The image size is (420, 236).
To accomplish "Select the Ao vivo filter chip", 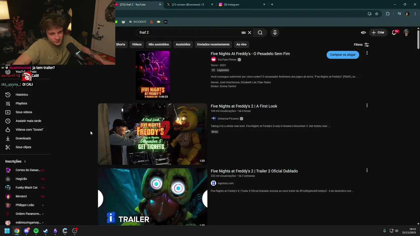I will pos(241,44).
